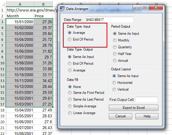Click the Month header cell
This screenshot has height=135, width=172.
(x=20, y=16)
